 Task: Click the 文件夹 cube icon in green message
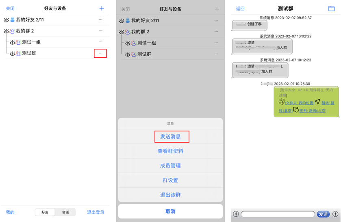[282, 102]
